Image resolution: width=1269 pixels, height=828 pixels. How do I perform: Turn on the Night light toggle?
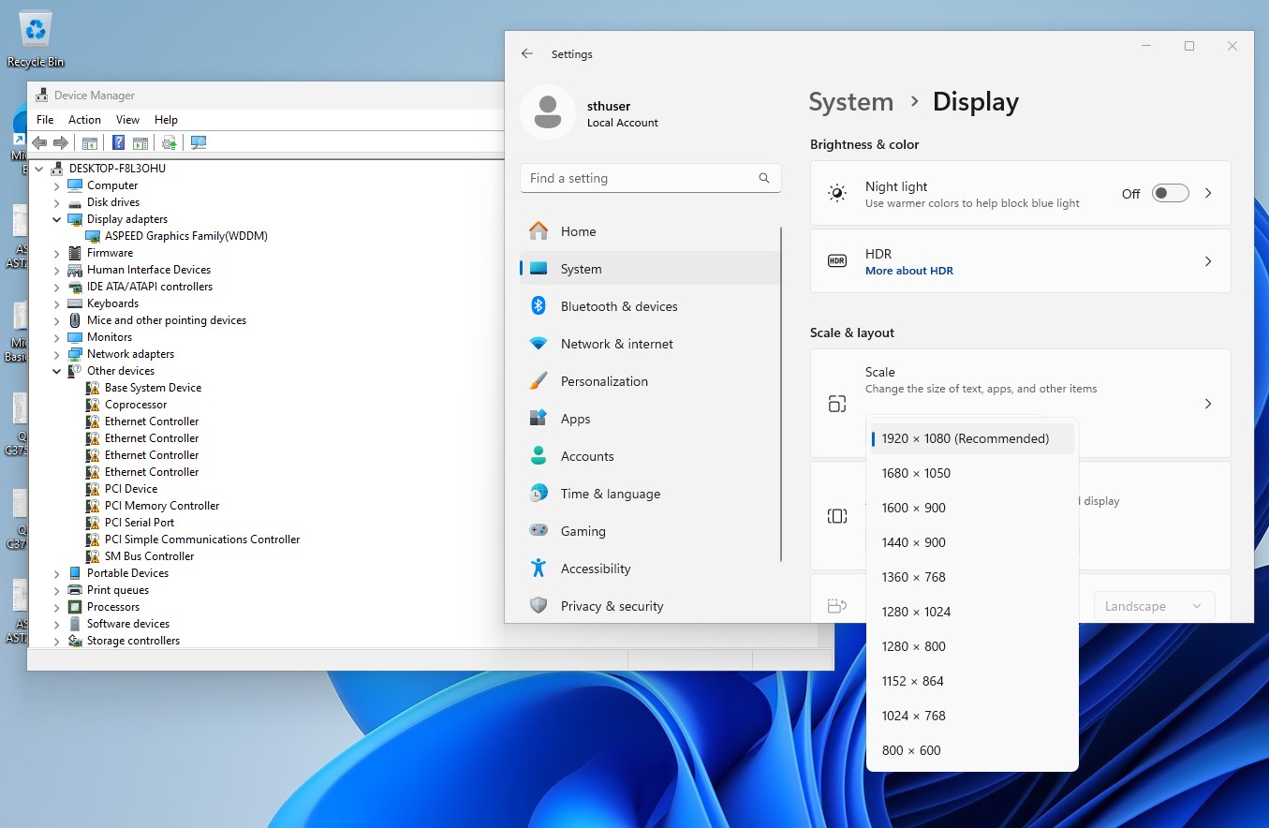1170,193
